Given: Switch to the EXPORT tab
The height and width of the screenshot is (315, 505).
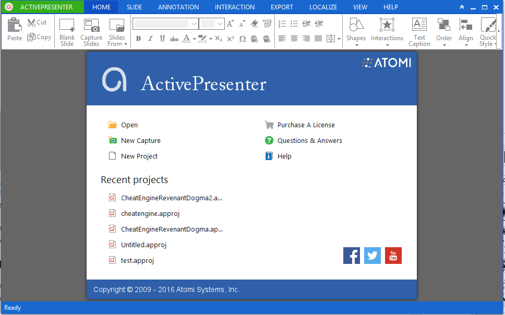Looking at the screenshot, I should 282,7.
